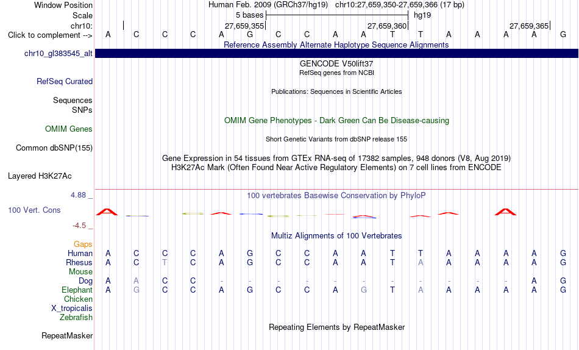This screenshot has width=579, height=350.
Task: Click the GENCODE V50lift37 track title
Action: click(336, 63)
